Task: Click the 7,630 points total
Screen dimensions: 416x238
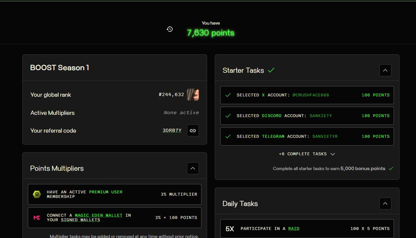Action: 211,33
